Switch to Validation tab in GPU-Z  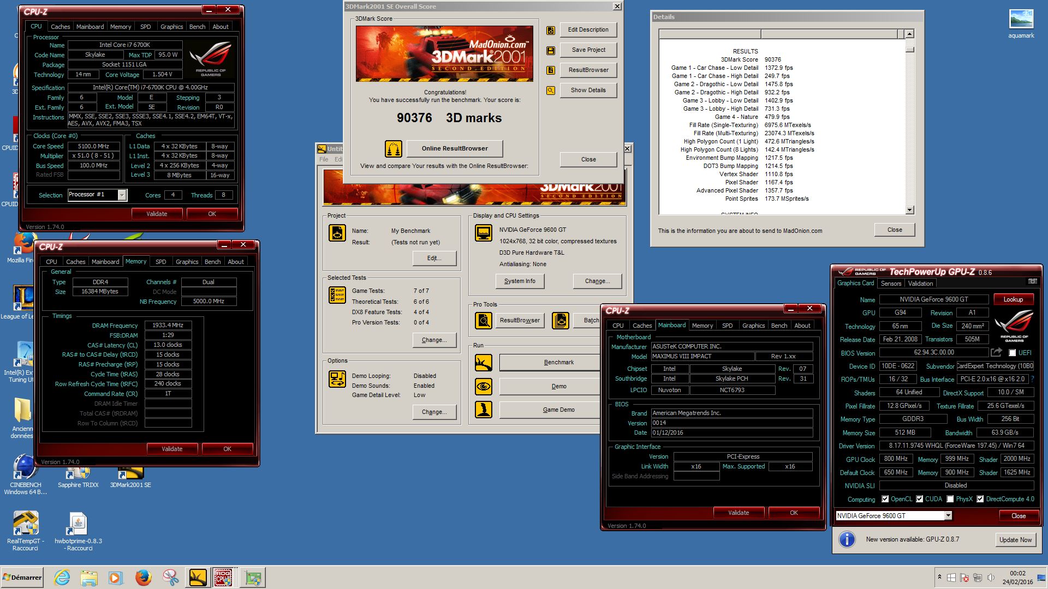coord(920,284)
